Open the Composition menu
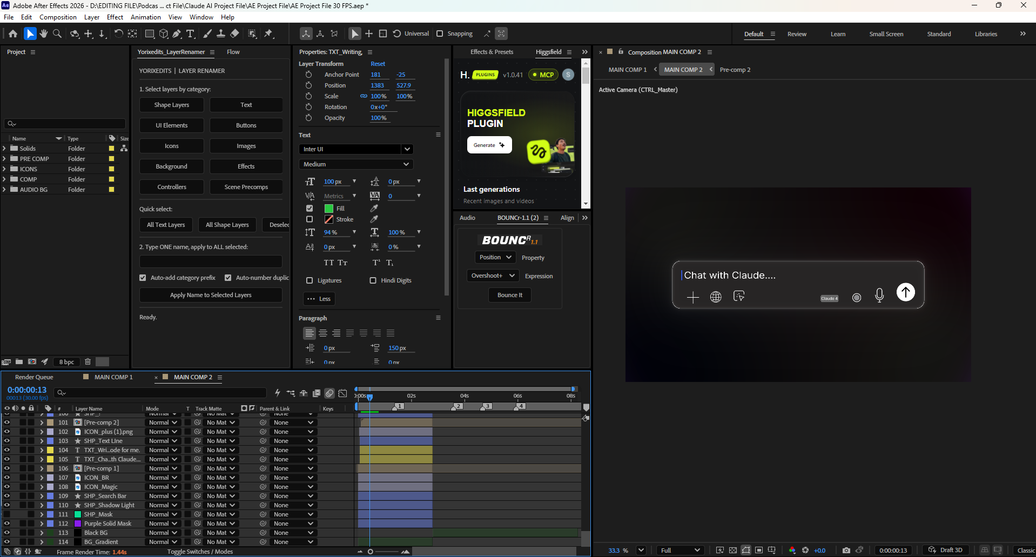This screenshot has height=557, width=1036. point(58,17)
